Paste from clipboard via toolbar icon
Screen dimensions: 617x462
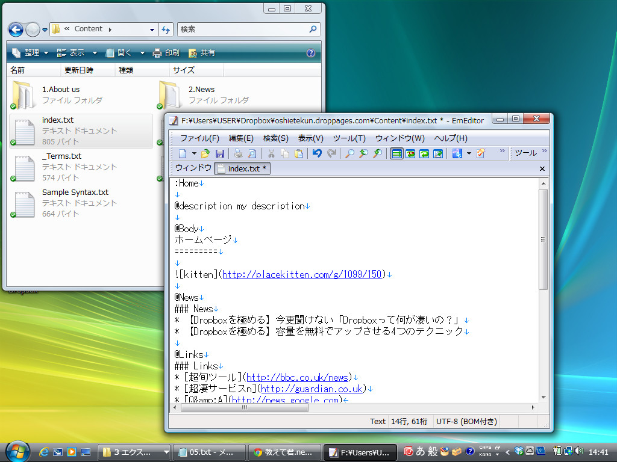click(299, 153)
